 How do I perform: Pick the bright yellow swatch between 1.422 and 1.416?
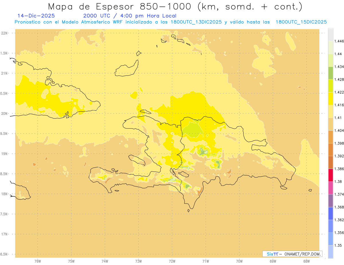(x=331, y=99)
